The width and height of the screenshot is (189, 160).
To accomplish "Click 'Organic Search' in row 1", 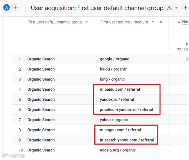I will click(x=41, y=59).
